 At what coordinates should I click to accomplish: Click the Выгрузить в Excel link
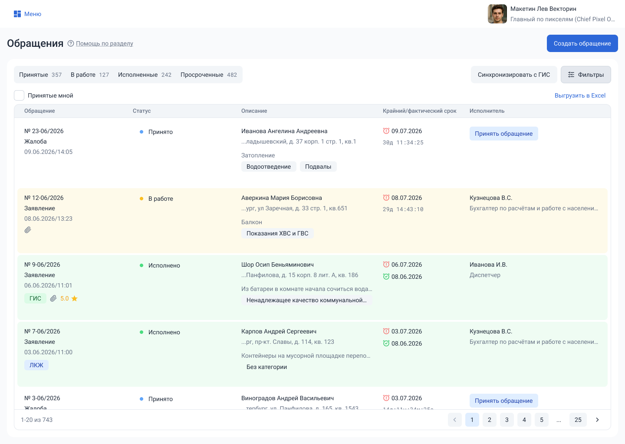[580, 95]
